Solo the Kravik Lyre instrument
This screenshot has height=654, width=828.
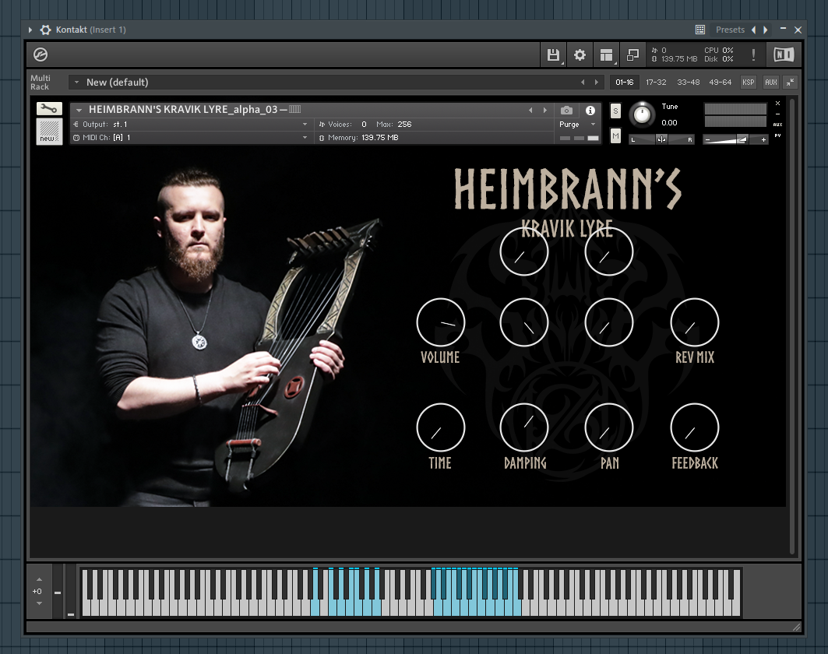(x=615, y=111)
